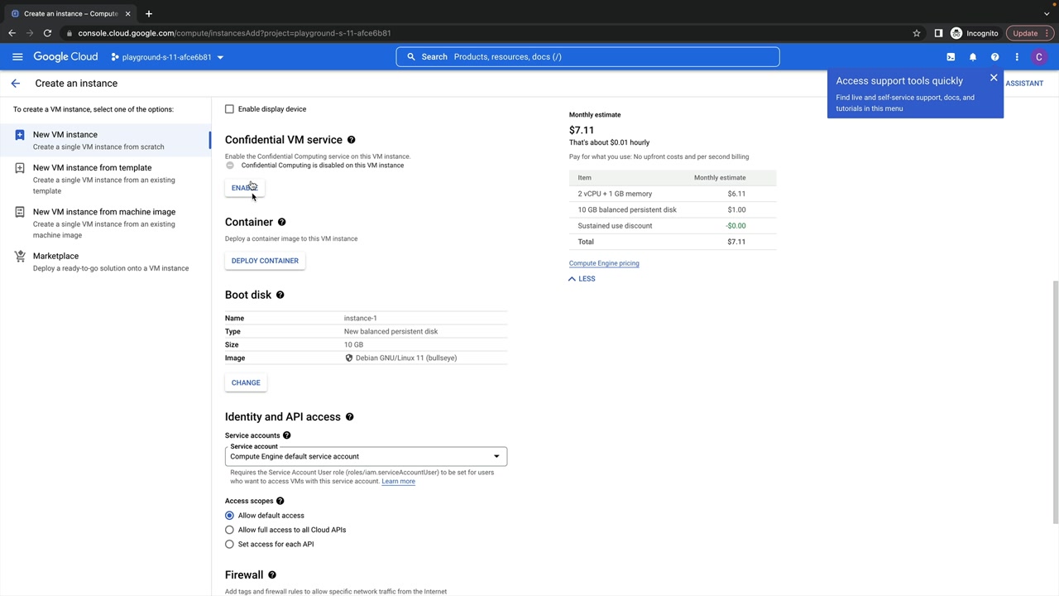This screenshot has height=596, width=1059.
Task: Reload the page with browser refresh
Action: pyautogui.click(x=47, y=33)
